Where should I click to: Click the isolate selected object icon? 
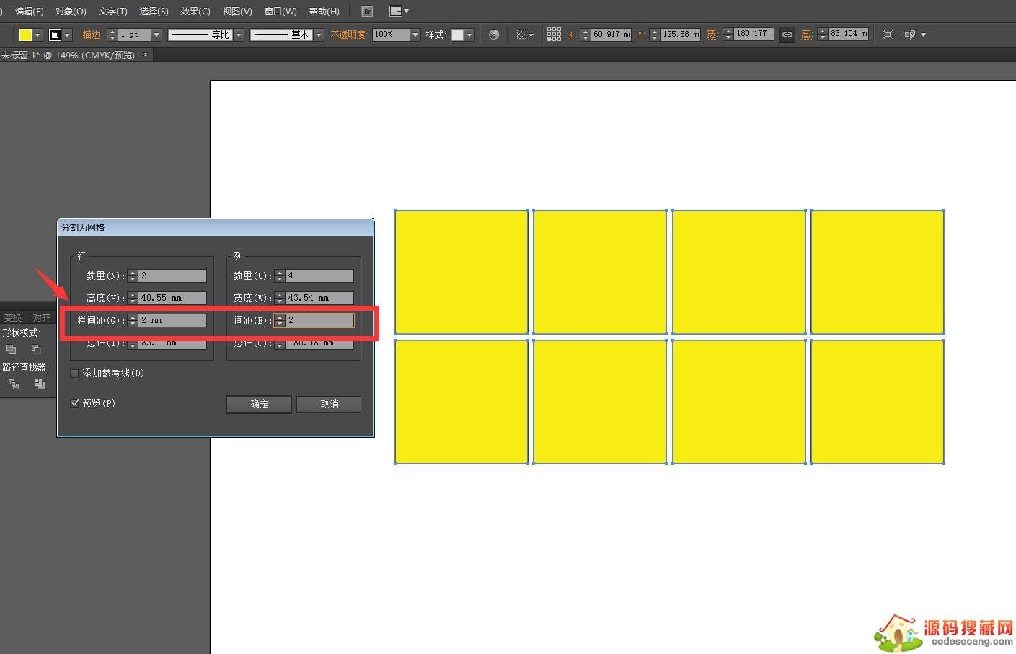tap(888, 35)
